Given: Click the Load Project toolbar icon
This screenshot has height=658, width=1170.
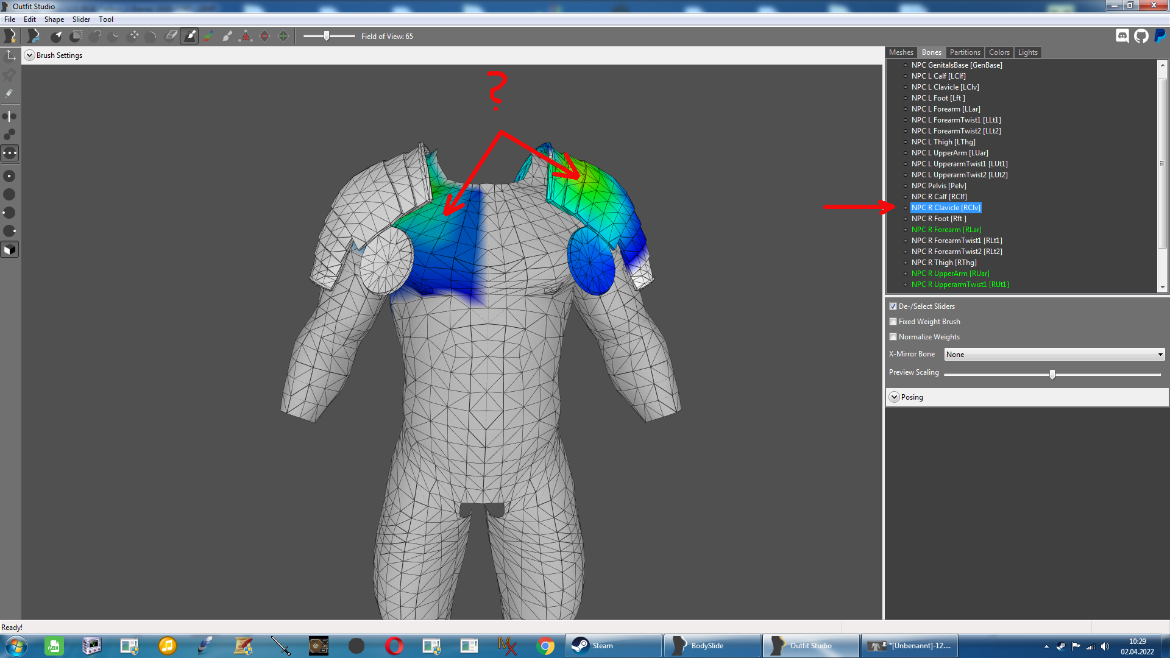Looking at the screenshot, I should click(x=33, y=36).
